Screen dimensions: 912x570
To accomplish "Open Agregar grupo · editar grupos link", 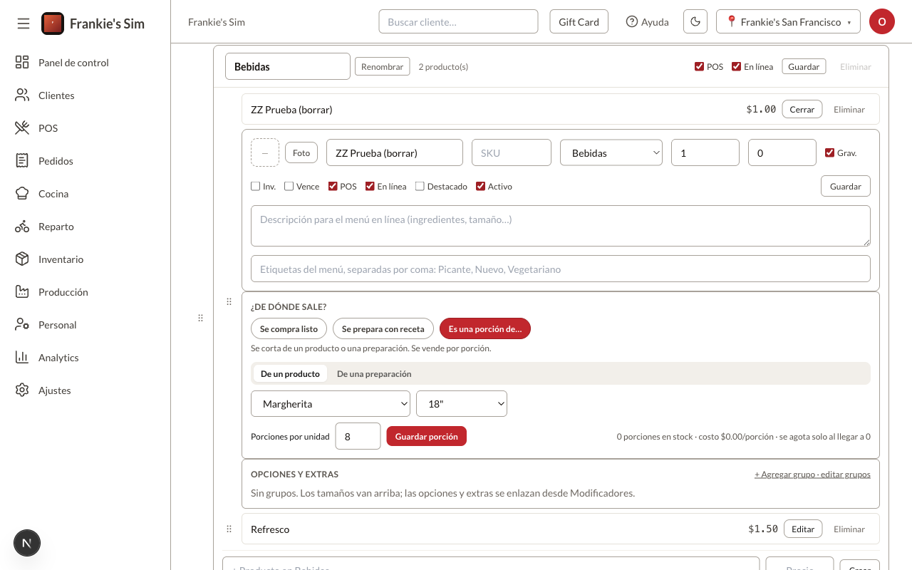I will pyautogui.click(x=812, y=475).
